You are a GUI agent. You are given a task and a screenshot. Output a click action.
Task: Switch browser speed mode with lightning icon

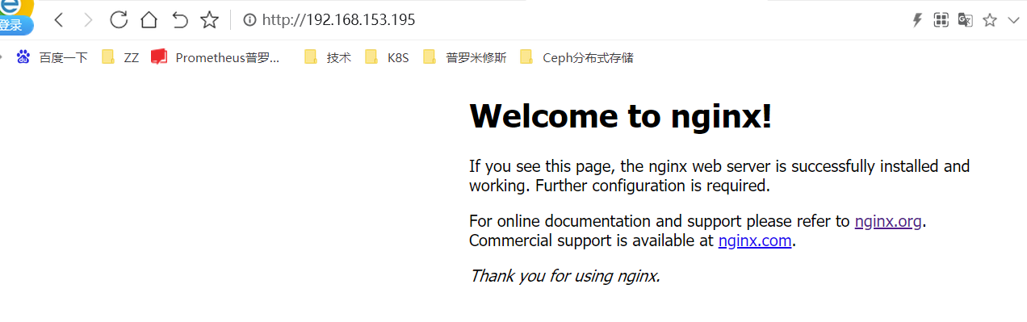(x=917, y=20)
